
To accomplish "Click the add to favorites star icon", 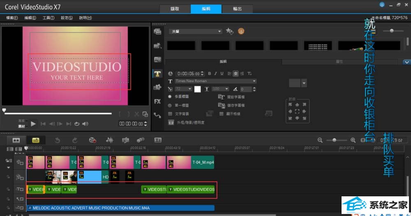I will click(230, 31).
